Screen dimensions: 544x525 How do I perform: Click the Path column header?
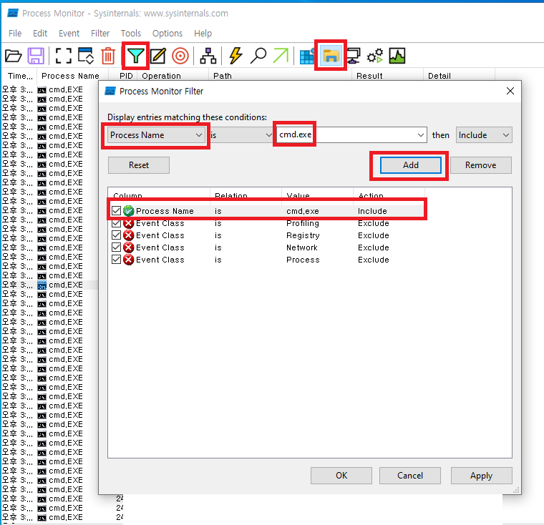[280, 76]
